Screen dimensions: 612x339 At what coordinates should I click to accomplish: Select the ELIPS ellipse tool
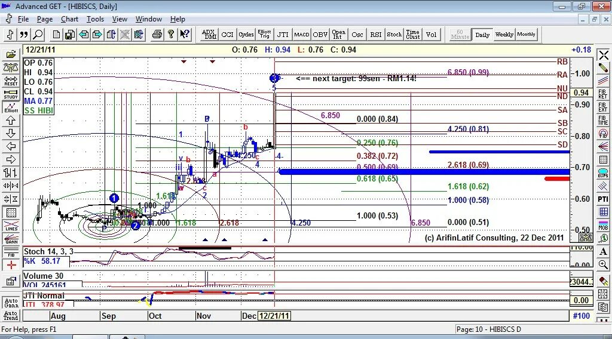click(x=603, y=172)
